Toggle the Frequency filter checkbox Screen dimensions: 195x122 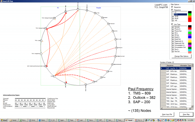[x=172, y=10]
